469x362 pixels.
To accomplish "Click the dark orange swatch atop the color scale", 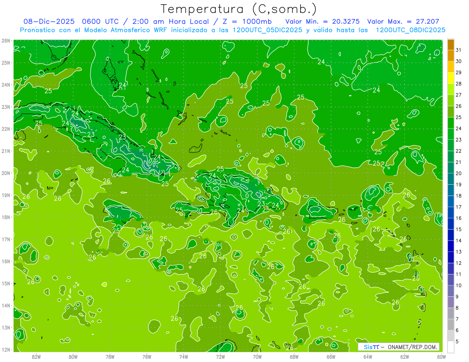I will click(451, 45).
